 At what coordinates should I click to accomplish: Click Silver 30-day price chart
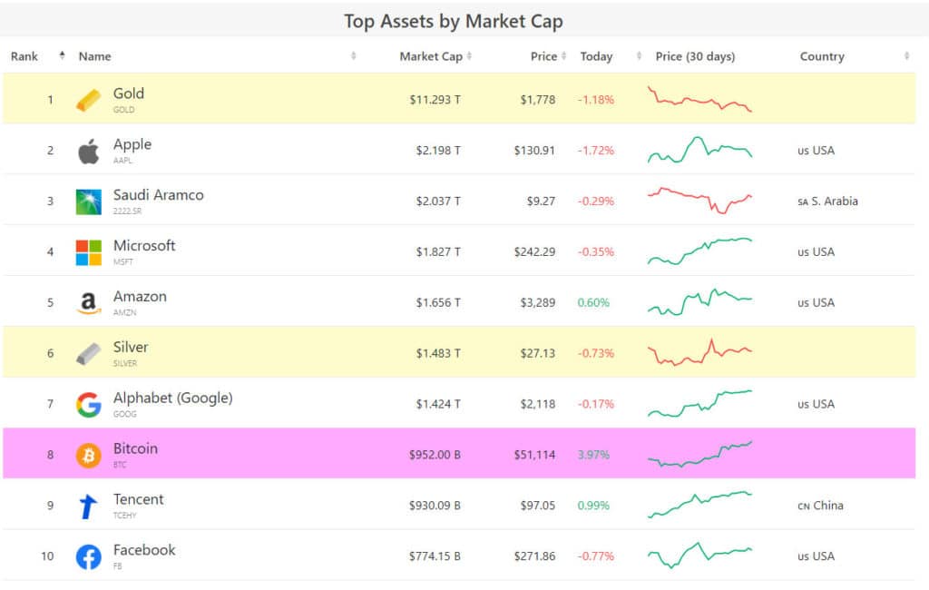click(x=699, y=353)
